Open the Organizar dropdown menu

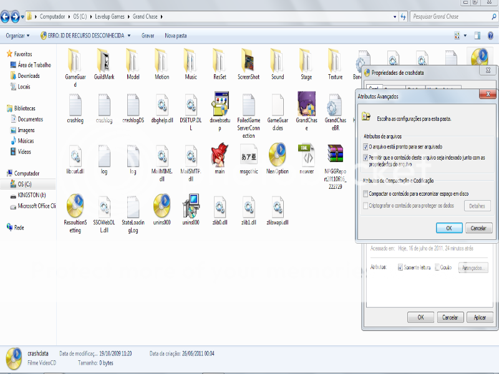18,36
